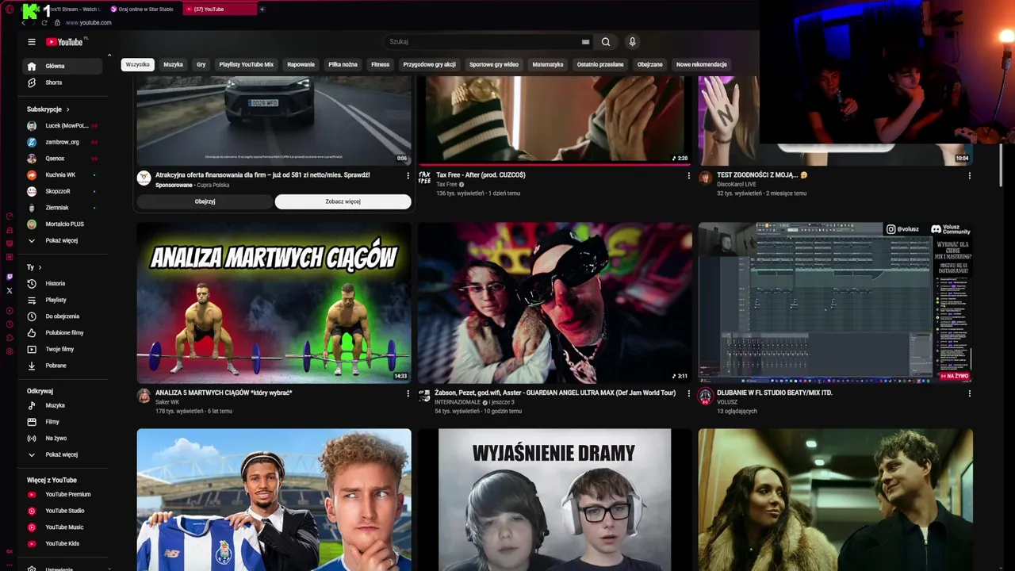Explore Filmy under Odkrywaj

63,422
